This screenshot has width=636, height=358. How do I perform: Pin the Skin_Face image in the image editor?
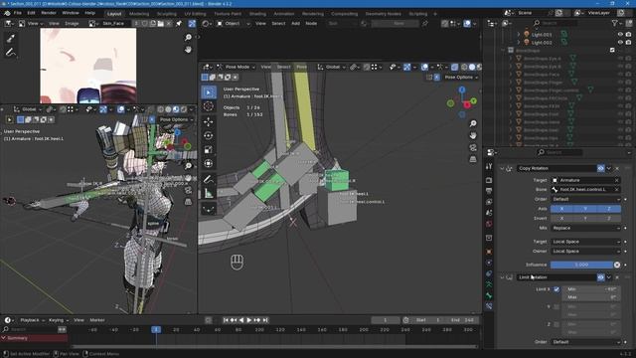pos(179,24)
